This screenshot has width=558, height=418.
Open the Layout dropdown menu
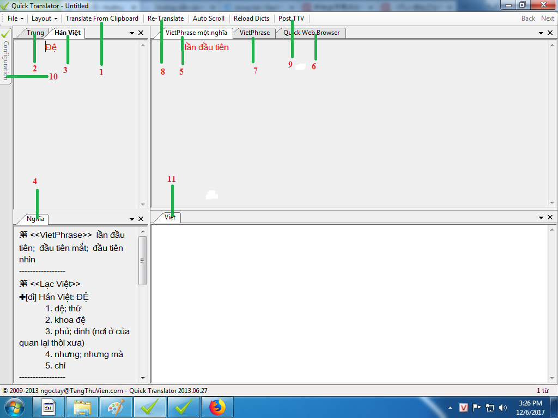click(x=44, y=19)
